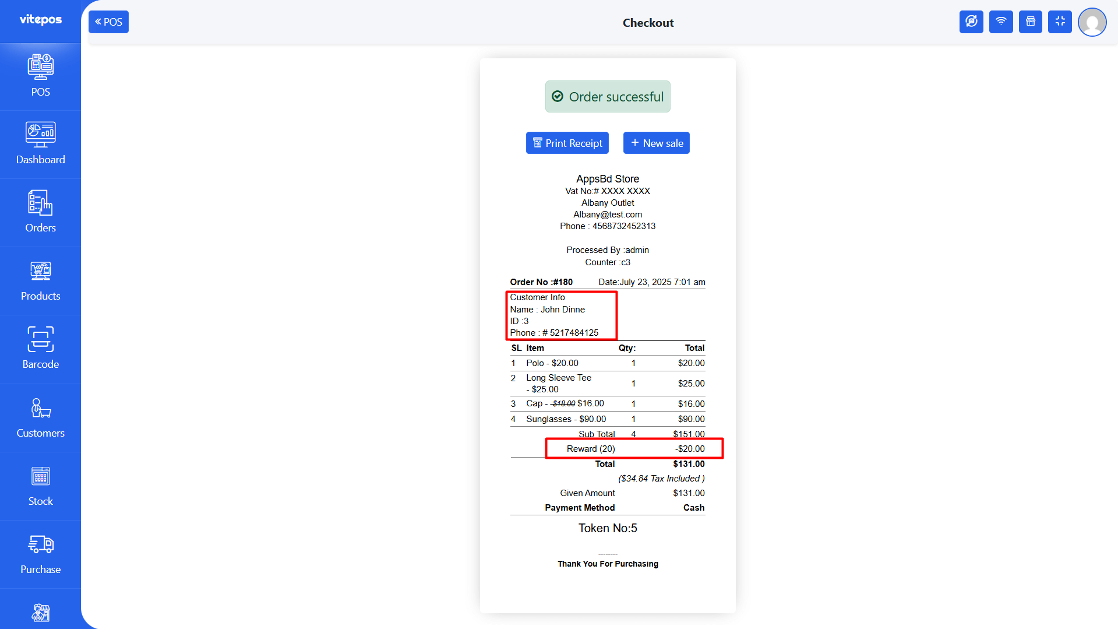The image size is (1118, 629).
Task: Open the Barcode section
Action: click(x=40, y=349)
